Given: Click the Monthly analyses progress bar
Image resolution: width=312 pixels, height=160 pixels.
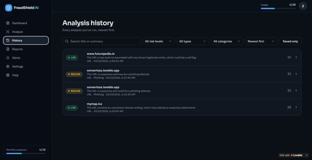Looking at the screenshot, I should [26, 153].
